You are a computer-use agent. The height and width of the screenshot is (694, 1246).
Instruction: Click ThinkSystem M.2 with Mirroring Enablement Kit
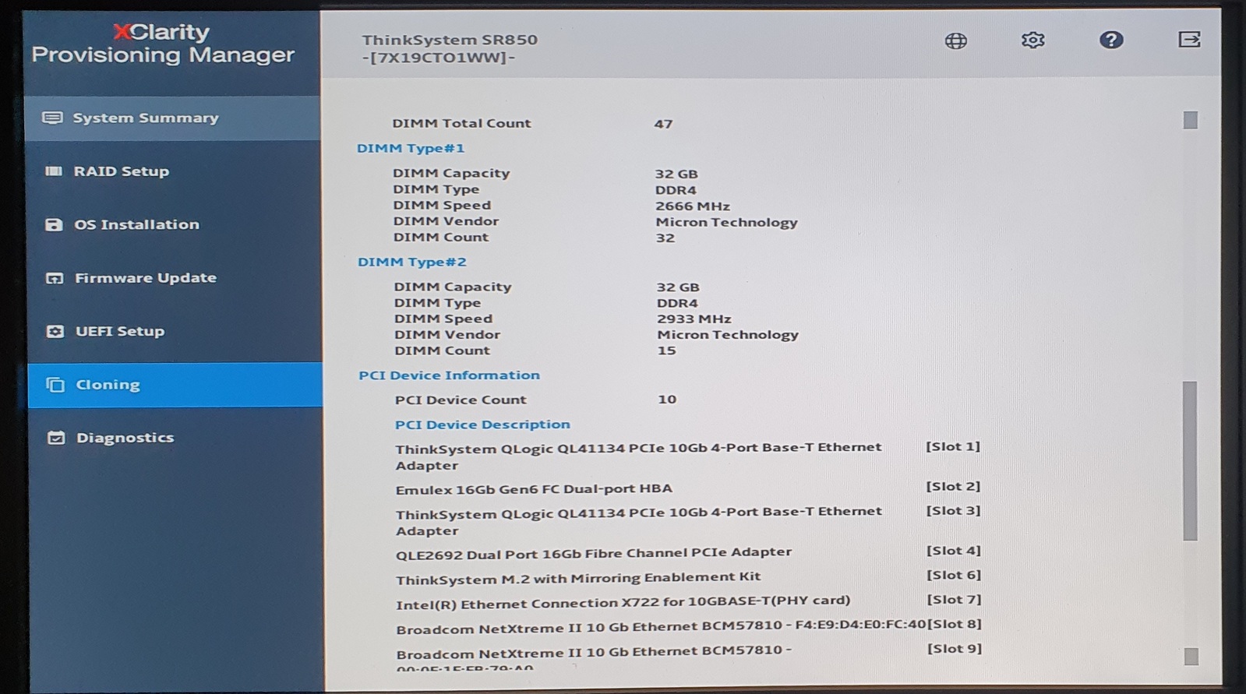click(578, 578)
